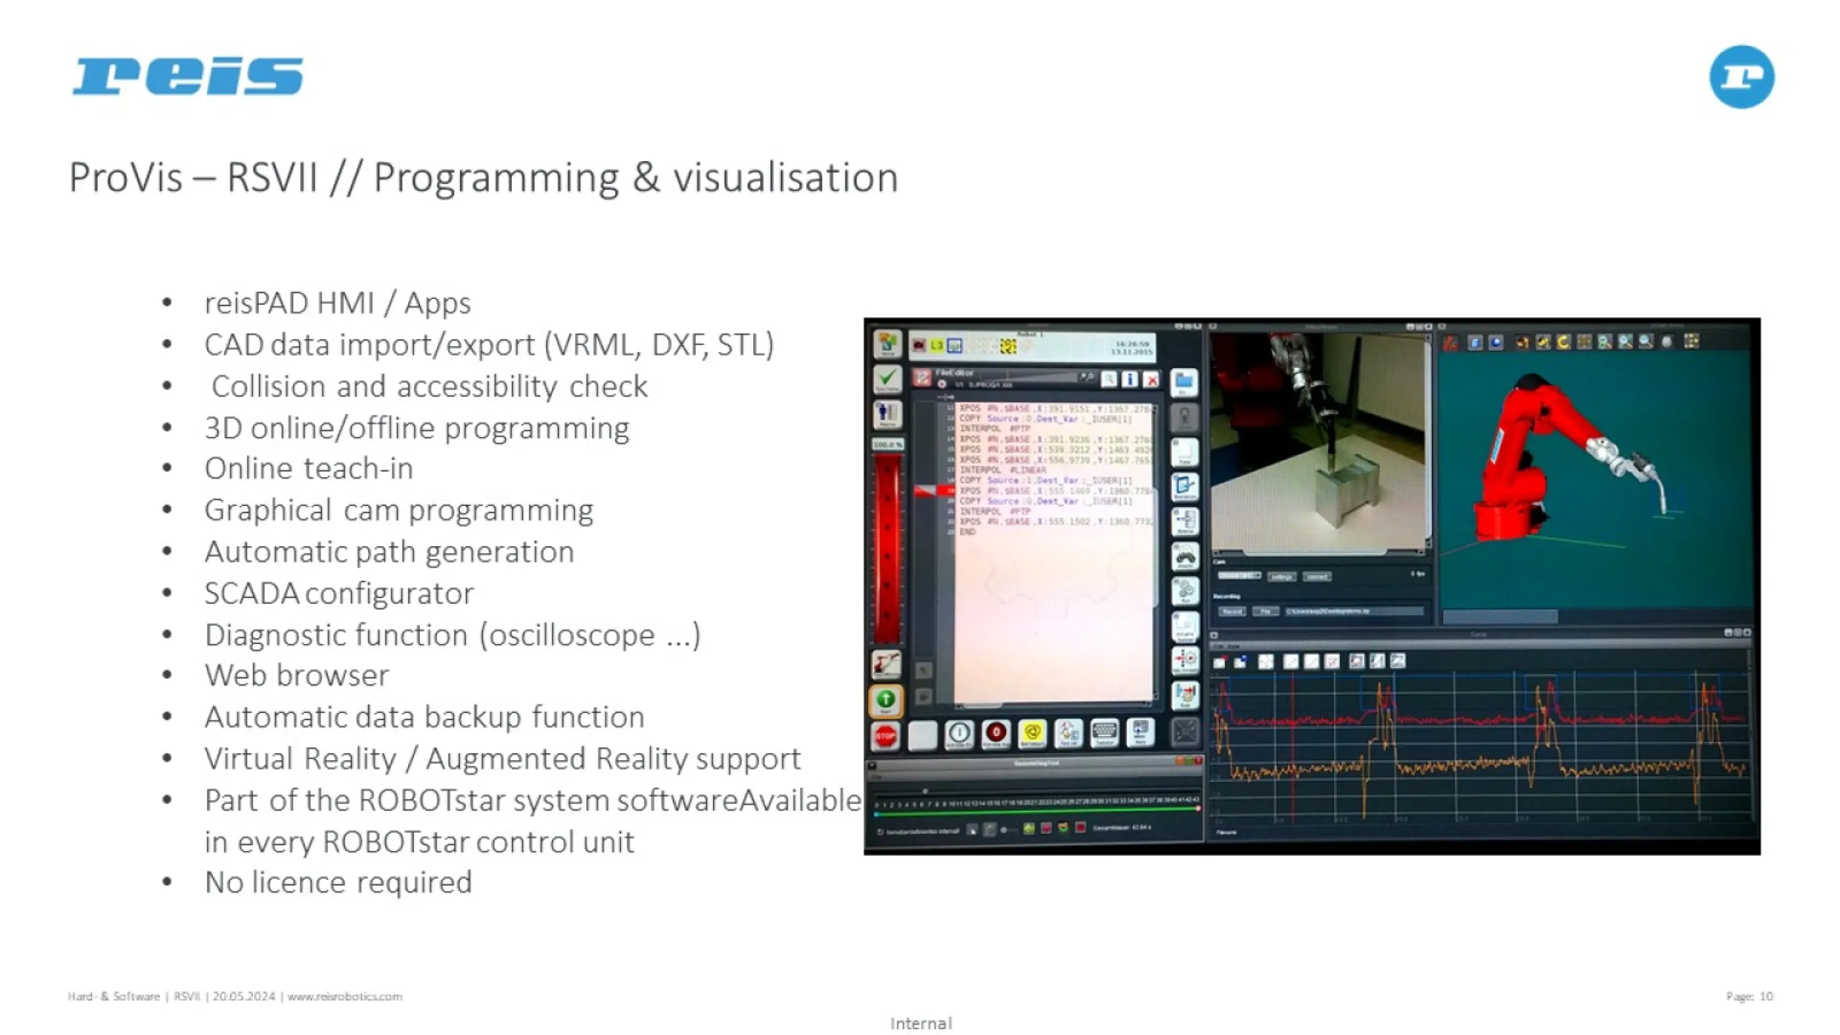Expand the oscilloscope window options arrow
1840x1035 pixels.
1214,635
